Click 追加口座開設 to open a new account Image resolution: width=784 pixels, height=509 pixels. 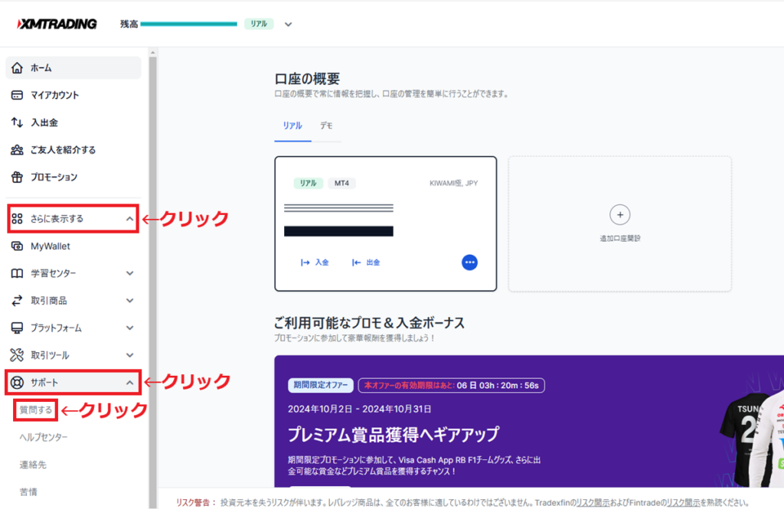tap(619, 224)
